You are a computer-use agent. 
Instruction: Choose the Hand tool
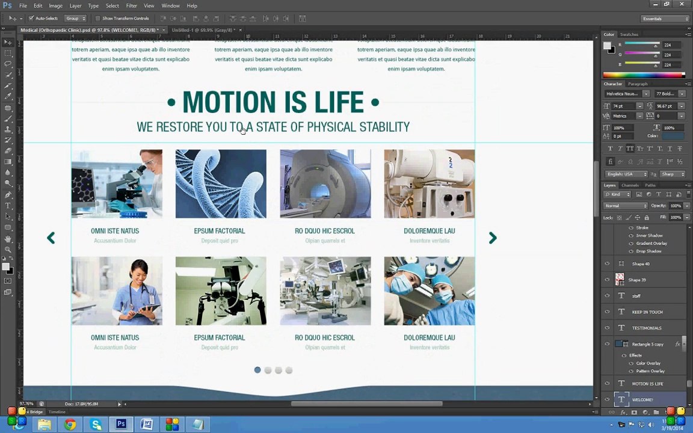(8, 239)
